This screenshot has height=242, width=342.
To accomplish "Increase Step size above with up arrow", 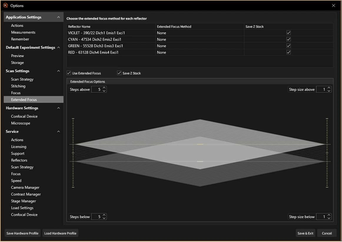I will (329, 88).
